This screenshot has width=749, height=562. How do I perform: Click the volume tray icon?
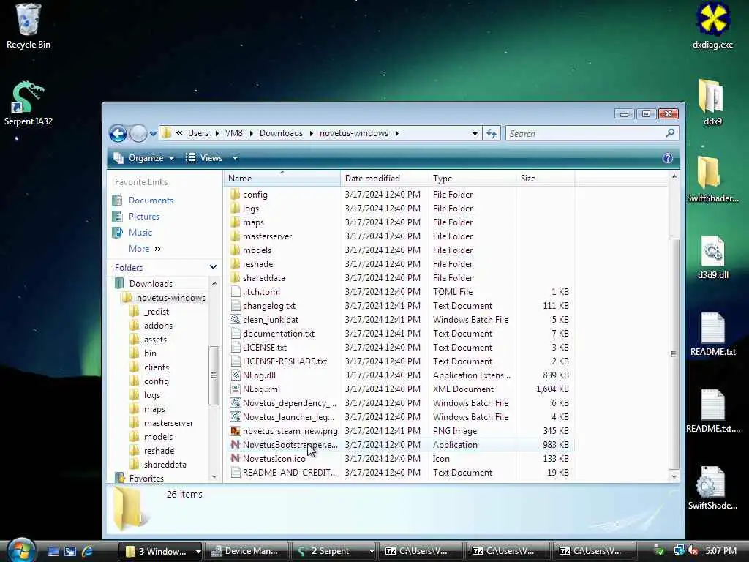click(x=692, y=551)
